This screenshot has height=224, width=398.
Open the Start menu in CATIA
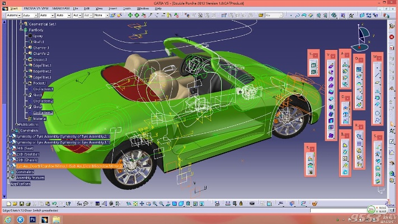click(14, 8)
